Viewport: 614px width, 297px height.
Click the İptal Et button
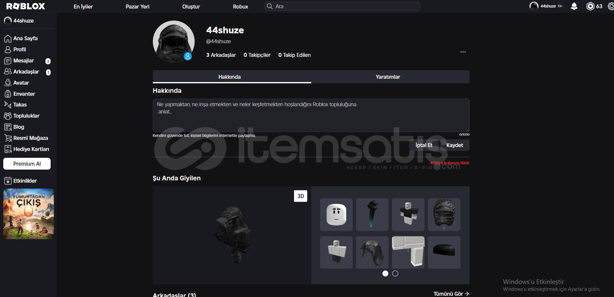[424, 145]
